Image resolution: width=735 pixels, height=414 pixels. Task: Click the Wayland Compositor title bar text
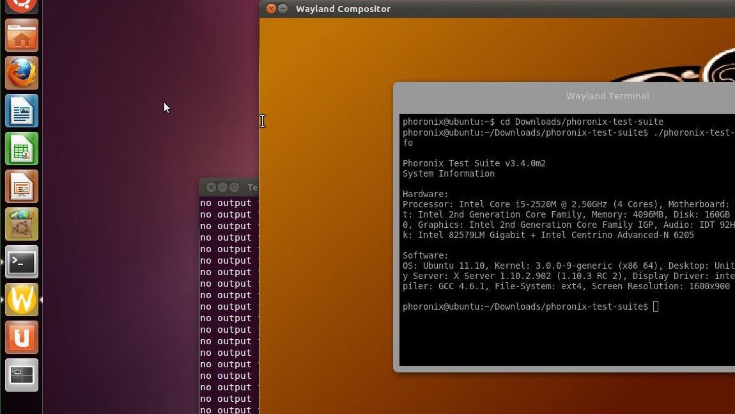click(343, 9)
